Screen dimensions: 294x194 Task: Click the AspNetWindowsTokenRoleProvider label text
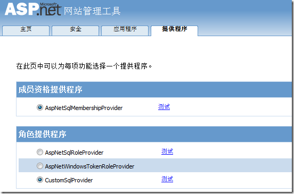click(89, 166)
